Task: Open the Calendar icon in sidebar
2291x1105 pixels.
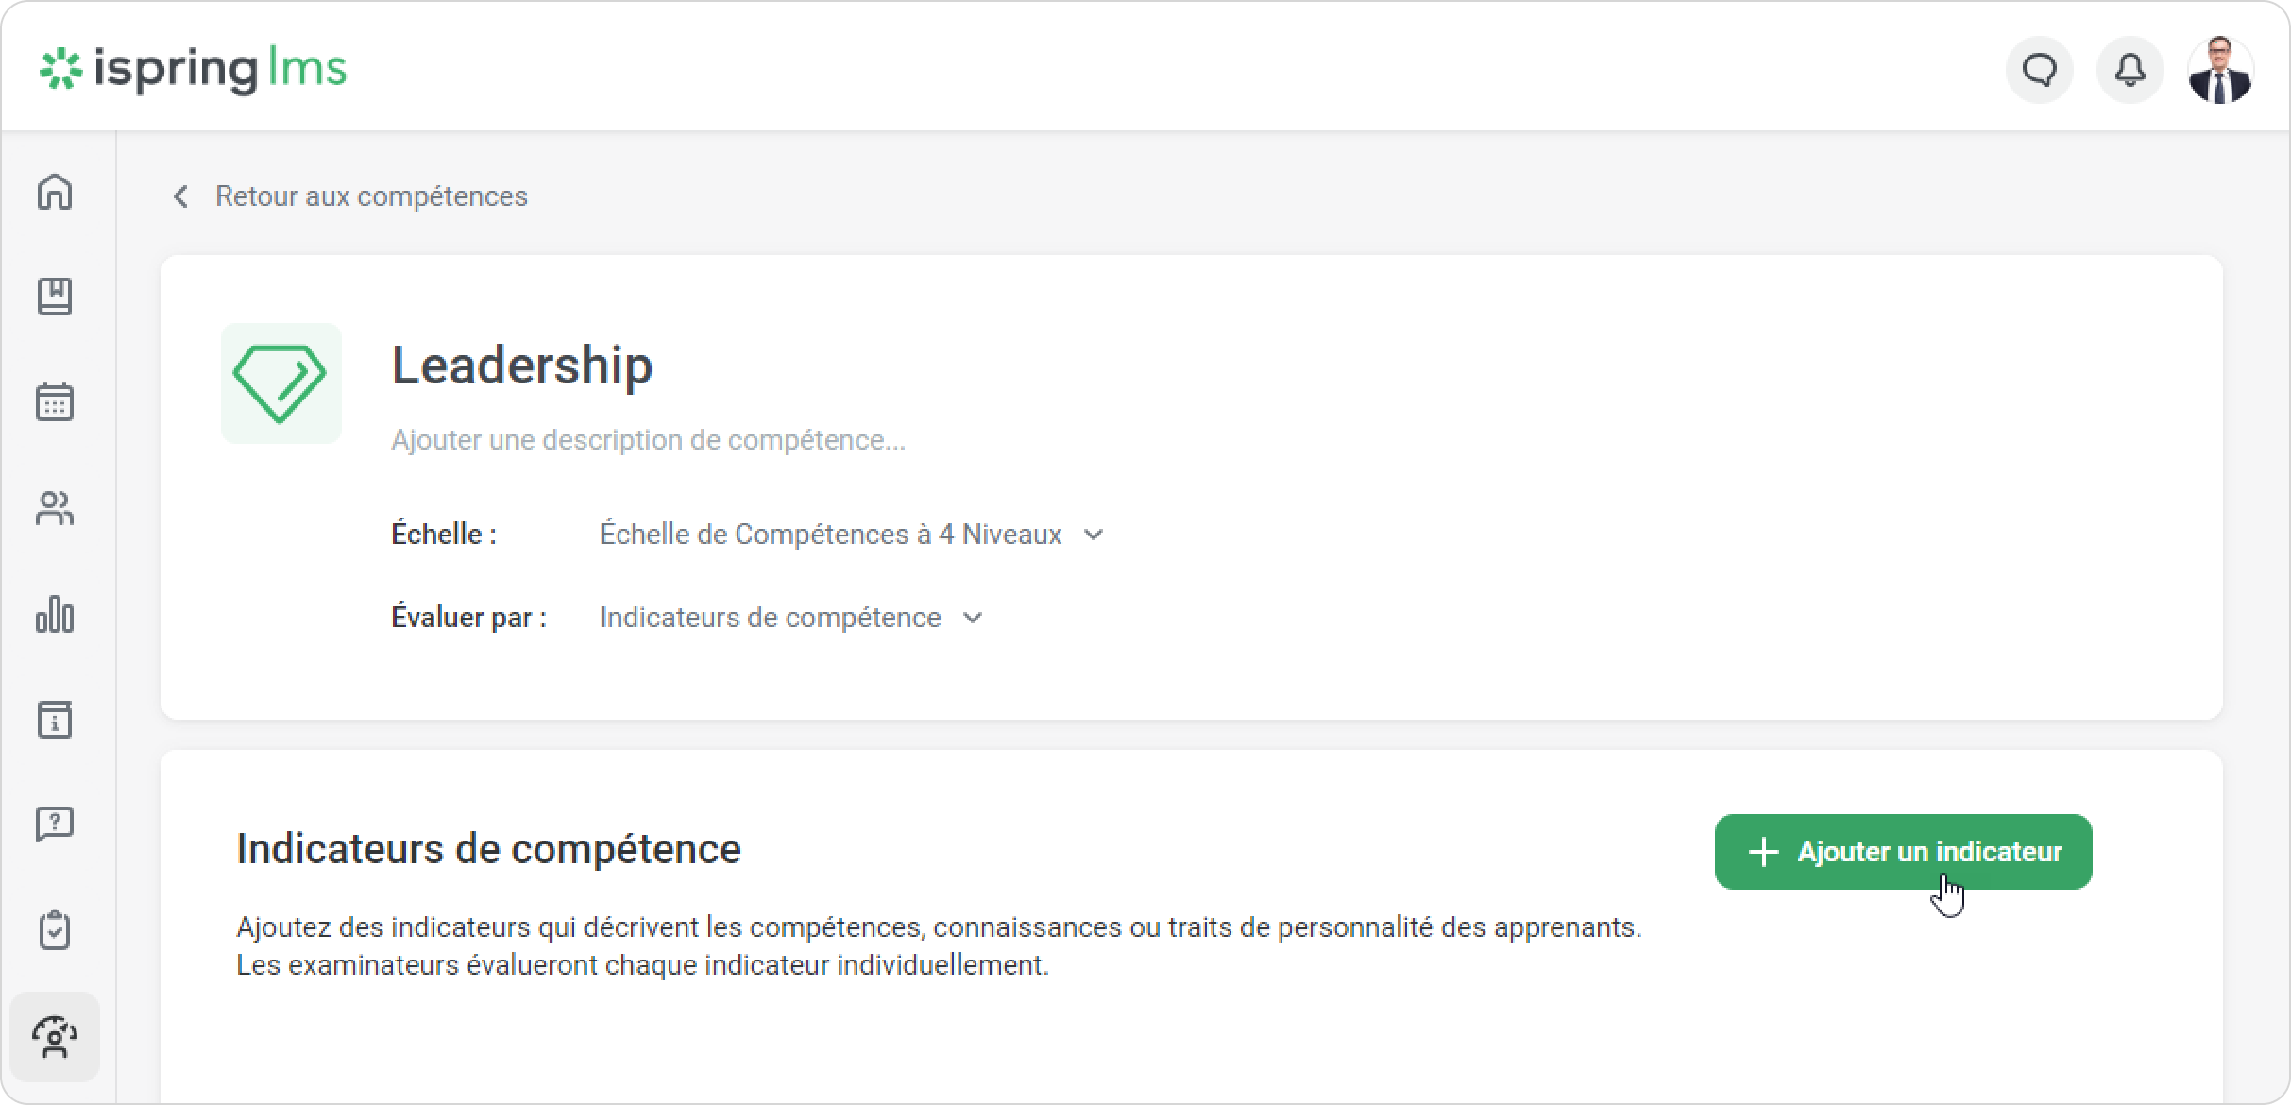Action: 55,402
